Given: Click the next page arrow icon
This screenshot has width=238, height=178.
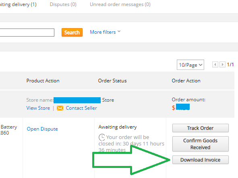Looking at the screenshot, I should [222, 65].
